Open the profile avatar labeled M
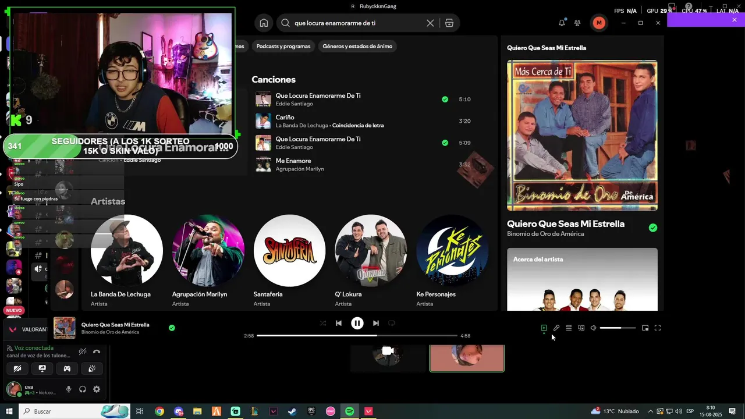Screen dimensions: 745x419 (x=599, y=23)
